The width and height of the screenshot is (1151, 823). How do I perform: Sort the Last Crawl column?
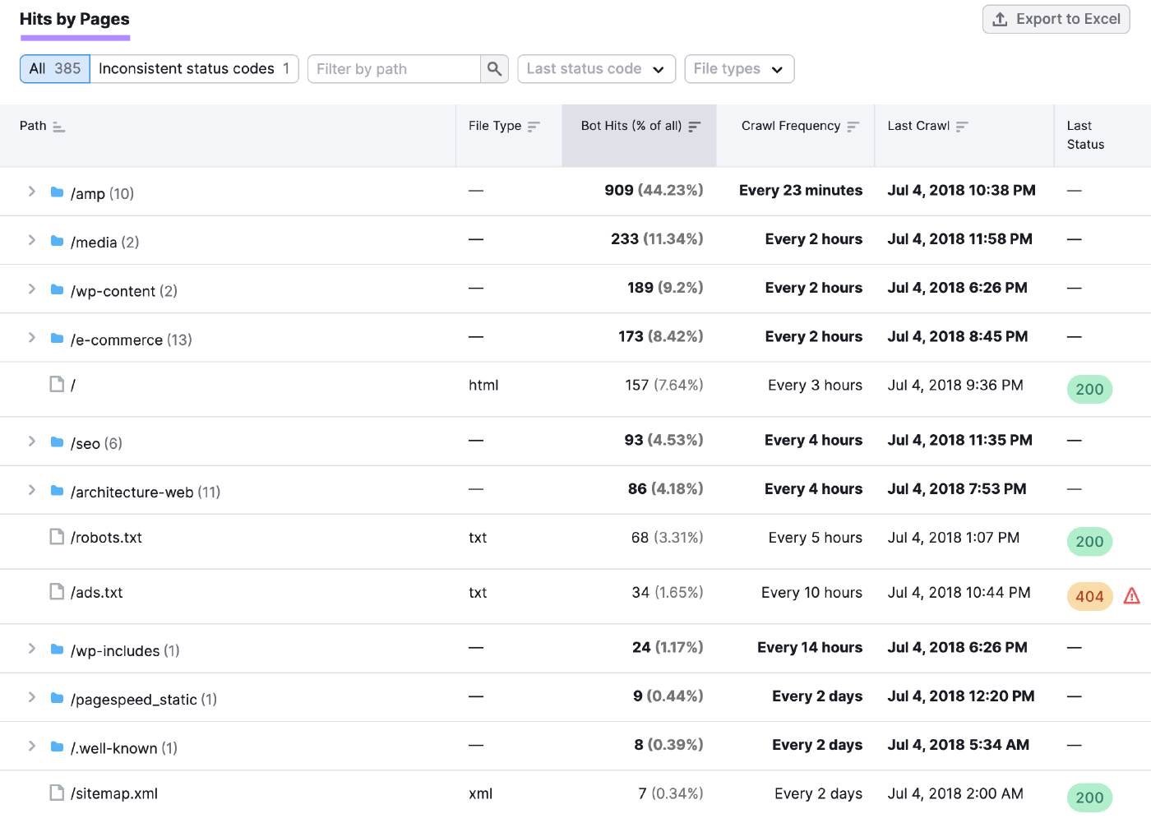[963, 126]
